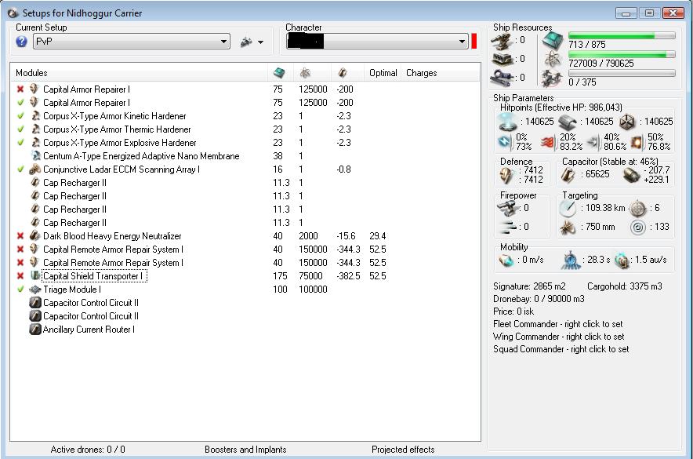The height and width of the screenshot is (459, 693).
Task: Click the align time icon beside 28.3 s
Action: pos(571,260)
